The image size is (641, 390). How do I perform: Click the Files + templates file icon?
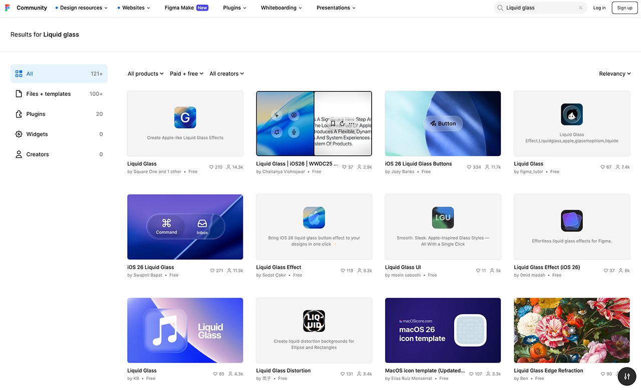pyautogui.click(x=19, y=94)
